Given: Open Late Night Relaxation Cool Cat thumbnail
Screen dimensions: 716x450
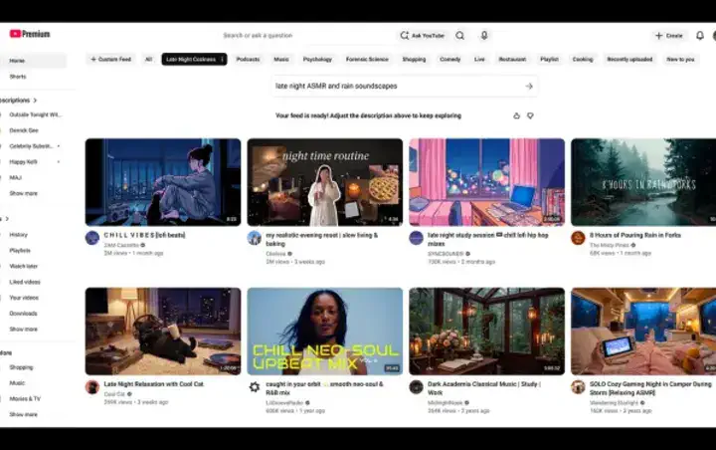Looking at the screenshot, I should coord(163,332).
